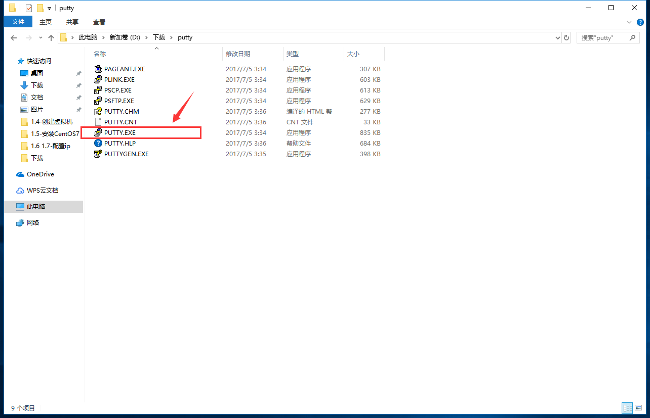This screenshot has width=650, height=418.
Task: Open folder 1.5-安装CentOS7 in sidebar
Action: coord(55,134)
